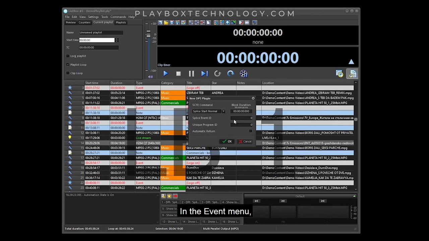Adjust the Start time spinner arrows
The width and height of the screenshot is (429, 241).
click(x=117, y=40)
